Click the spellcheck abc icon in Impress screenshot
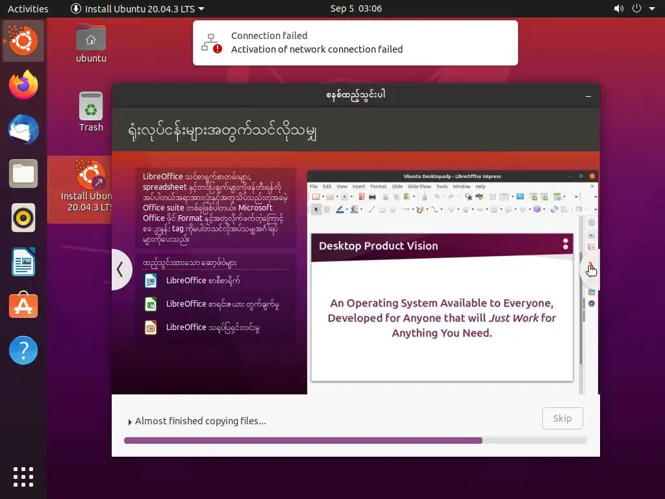 479,196
